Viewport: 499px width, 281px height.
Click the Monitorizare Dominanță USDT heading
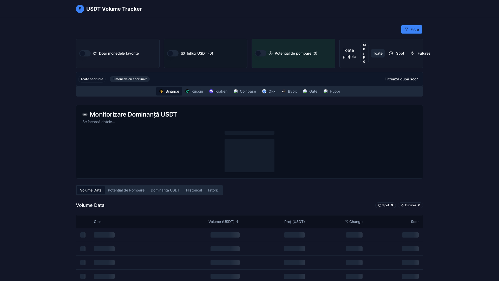pos(133,114)
